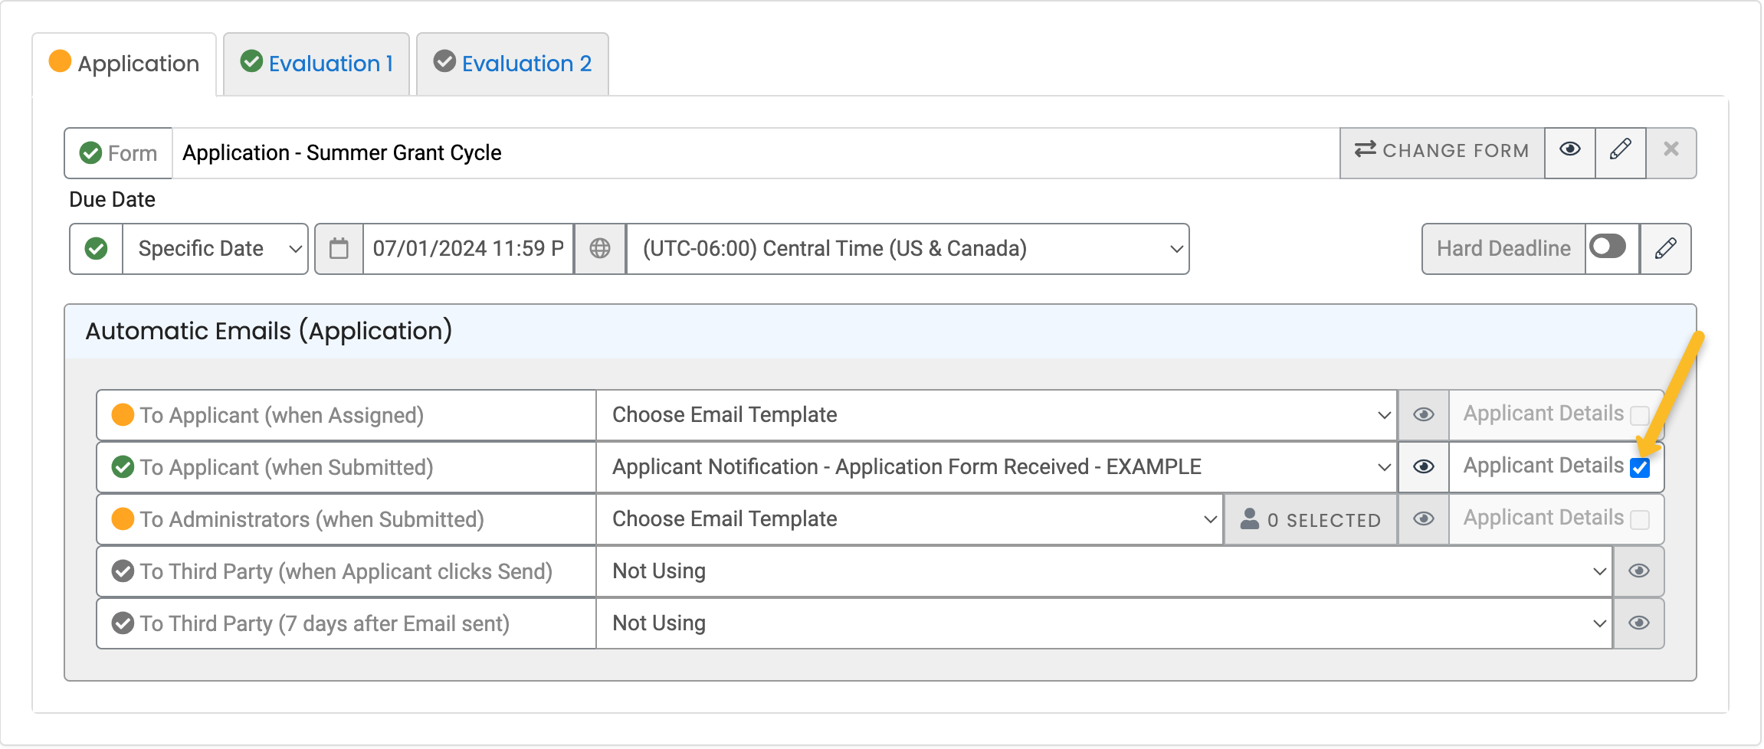Remove the form using the X icon
The height and width of the screenshot is (749, 1764).
pyautogui.click(x=1671, y=151)
